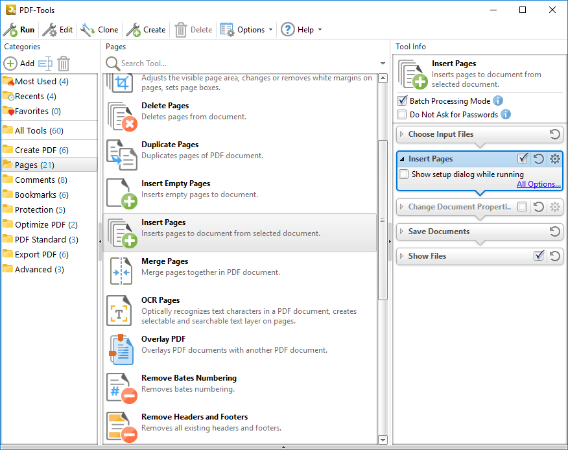Open the search options dropdown arrow
The image size is (568, 450).
click(x=383, y=64)
